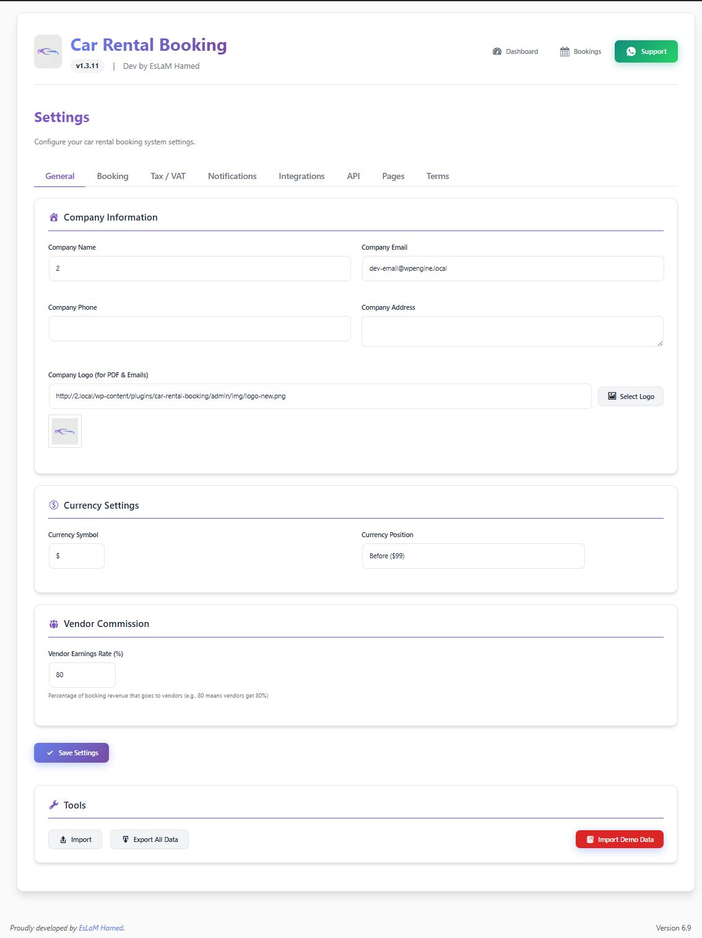Select the Integrations tab
702x938 pixels.
[x=301, y=176]
